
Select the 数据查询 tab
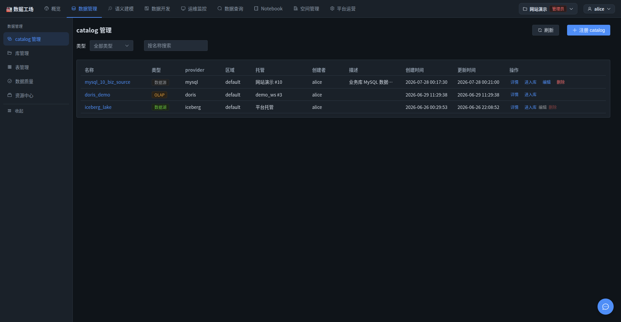tap(230, 9)
